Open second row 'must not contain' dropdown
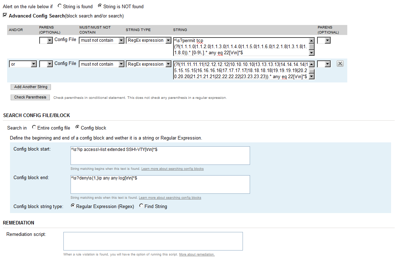The height and width of the screenshot is (263, 395). [102, 64]
